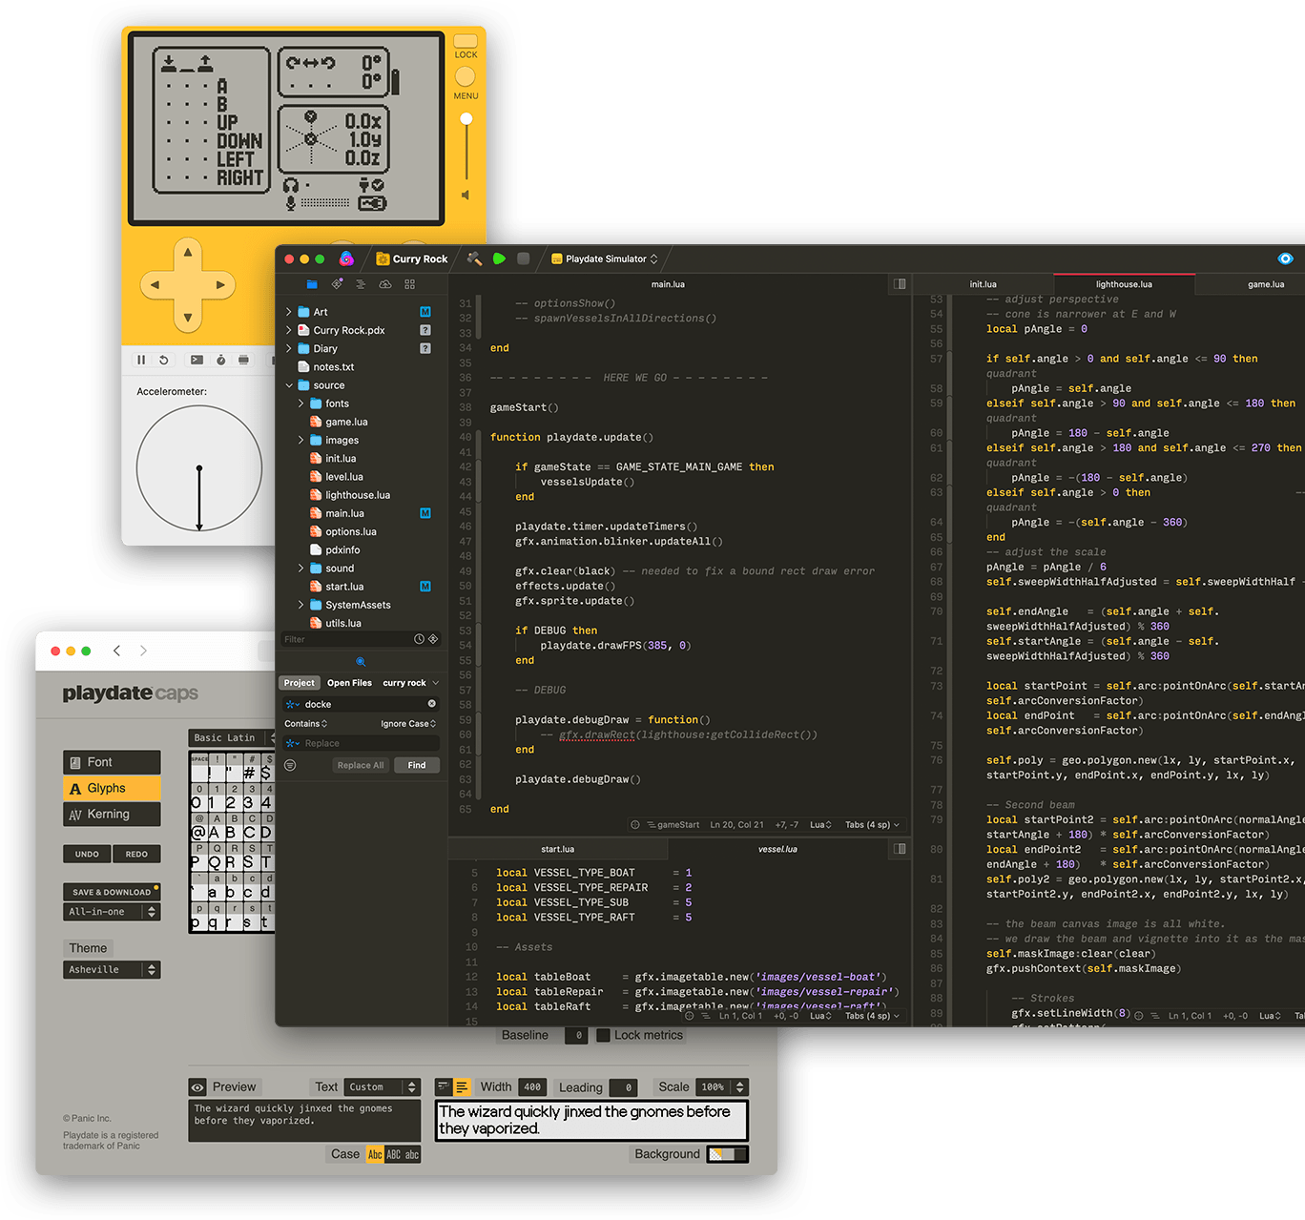This screenshot has width=1305, height=1220.
Task: Expand the SystemAssets folder
Action: (301, 605)
